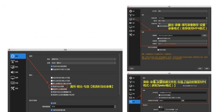Open Advanced tools icon in large left window
Screen dimensions: 224x112
point(13,88)
